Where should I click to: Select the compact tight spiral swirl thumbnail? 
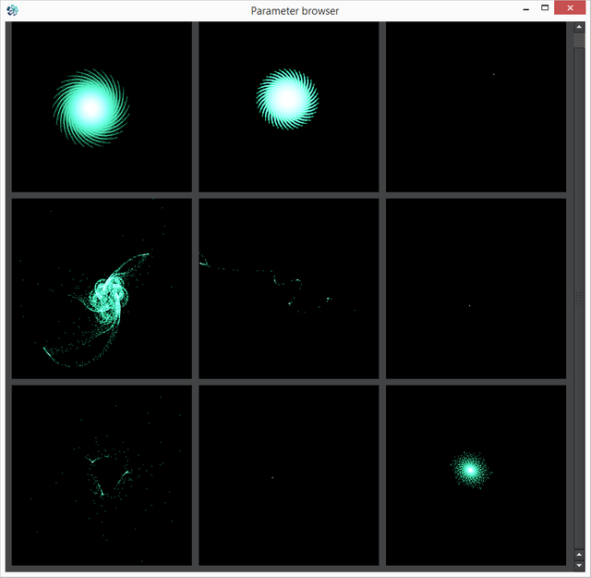click(289, 107)
